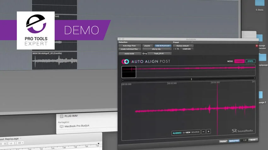
Task: Click the preset copy settings icon
Action: [178, 49]
